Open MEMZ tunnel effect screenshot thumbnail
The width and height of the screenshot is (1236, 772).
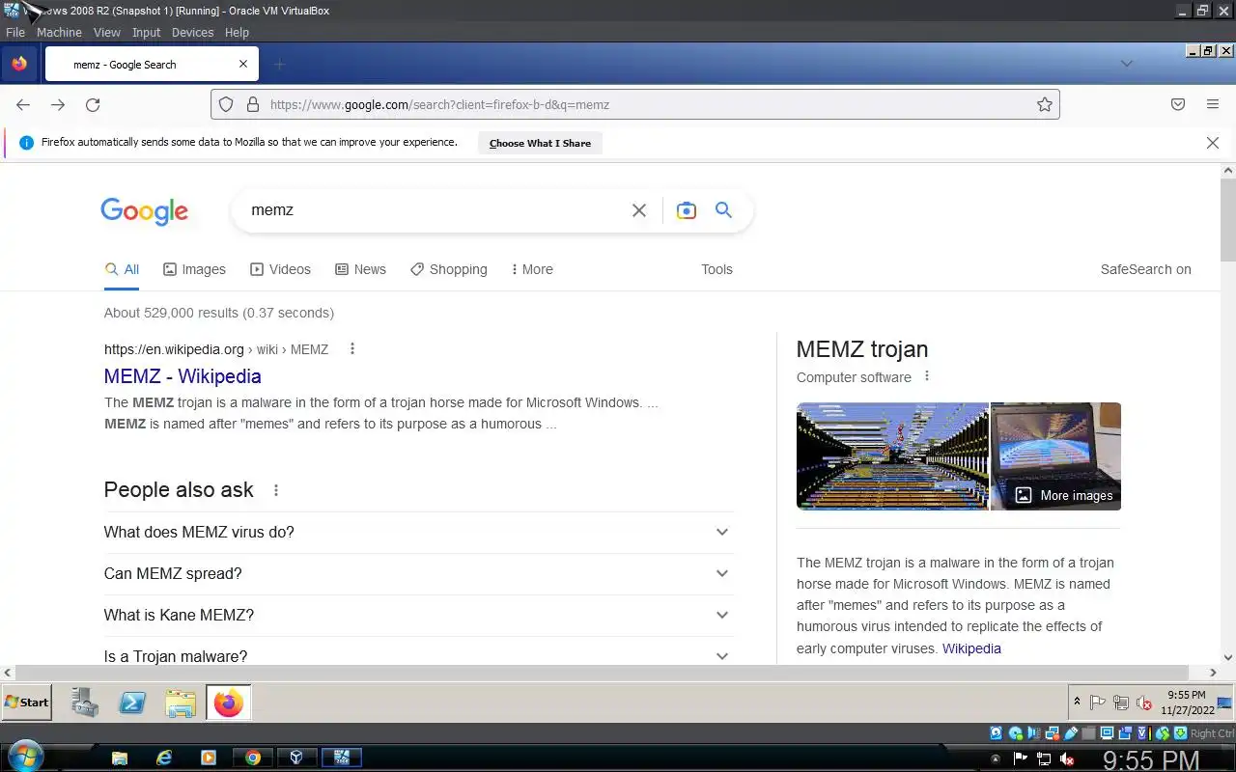click(x=892, y=455)
